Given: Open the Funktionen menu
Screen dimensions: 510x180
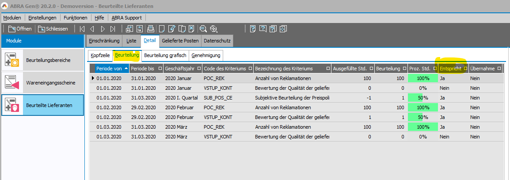Looking at the screenshot, I should click(75, 18).
